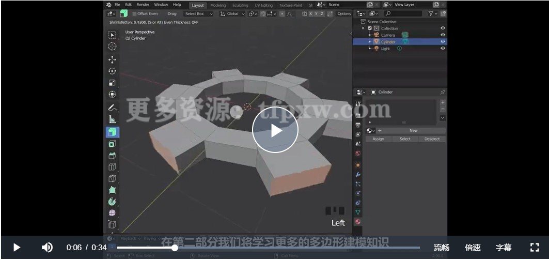
Task: Select the Cursor tool icon
Action: [x=112, y=46]
